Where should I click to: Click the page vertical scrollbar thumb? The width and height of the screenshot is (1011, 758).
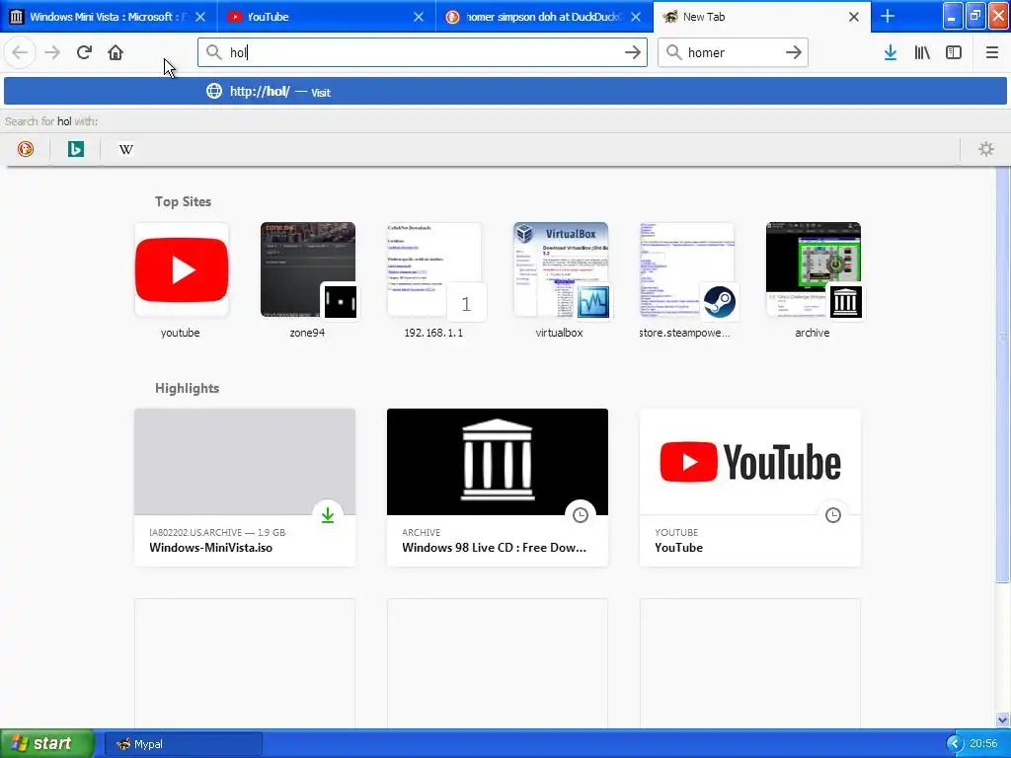[1003, 374]
